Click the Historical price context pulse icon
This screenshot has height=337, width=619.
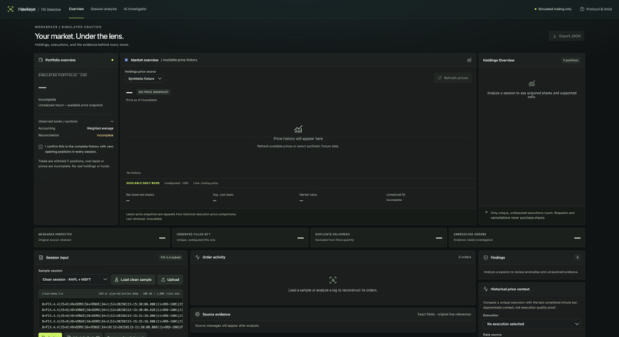[485, 289]
